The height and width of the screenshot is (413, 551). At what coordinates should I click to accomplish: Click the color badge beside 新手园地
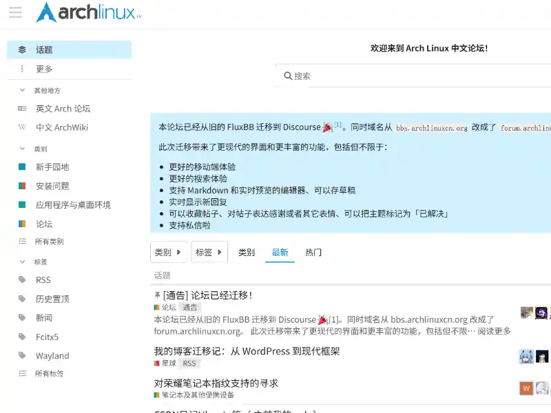tap(22, 167)
